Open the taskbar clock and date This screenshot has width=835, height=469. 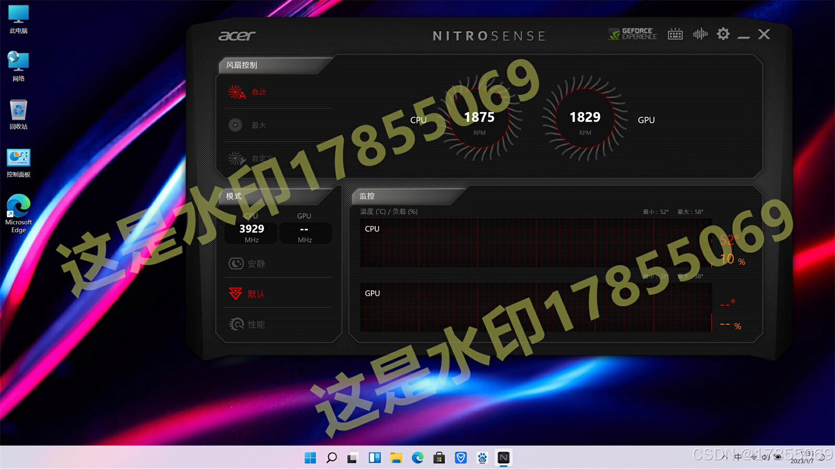pyautogui.click(x=803, y=458)
